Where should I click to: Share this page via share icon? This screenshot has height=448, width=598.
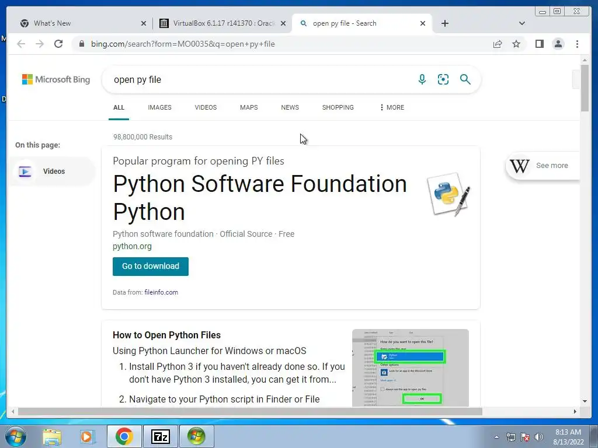(498, 44)
